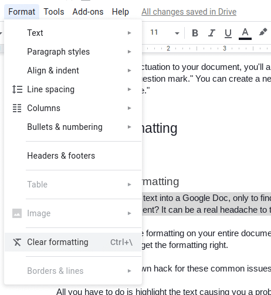Open the text color picker
Image resolution: width=271 pixels, height=295 pixels.
(x=245, y=33)
